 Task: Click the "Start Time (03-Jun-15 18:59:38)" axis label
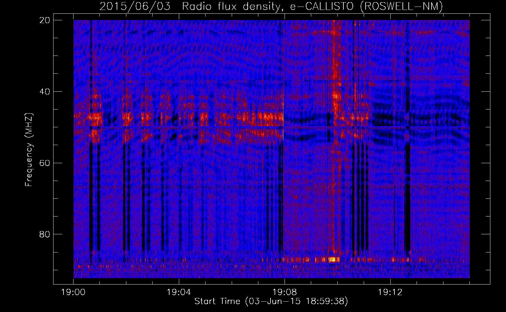[271, 301]
